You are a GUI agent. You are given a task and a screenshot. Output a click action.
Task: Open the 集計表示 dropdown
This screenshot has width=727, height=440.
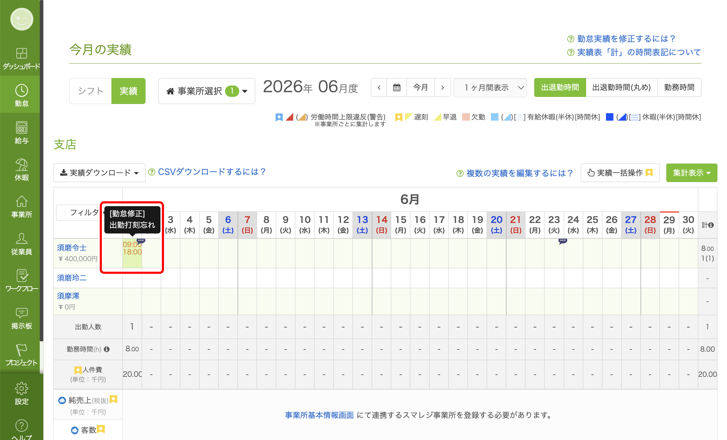point(692,173)
